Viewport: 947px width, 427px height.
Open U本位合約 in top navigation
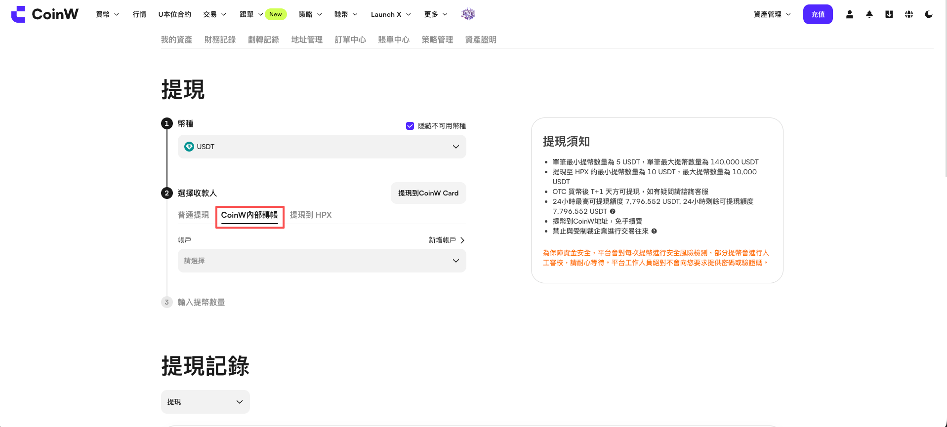(174, 14)
